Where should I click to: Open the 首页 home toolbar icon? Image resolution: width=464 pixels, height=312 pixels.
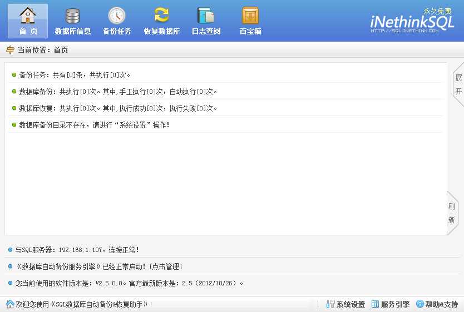[28, 21]
